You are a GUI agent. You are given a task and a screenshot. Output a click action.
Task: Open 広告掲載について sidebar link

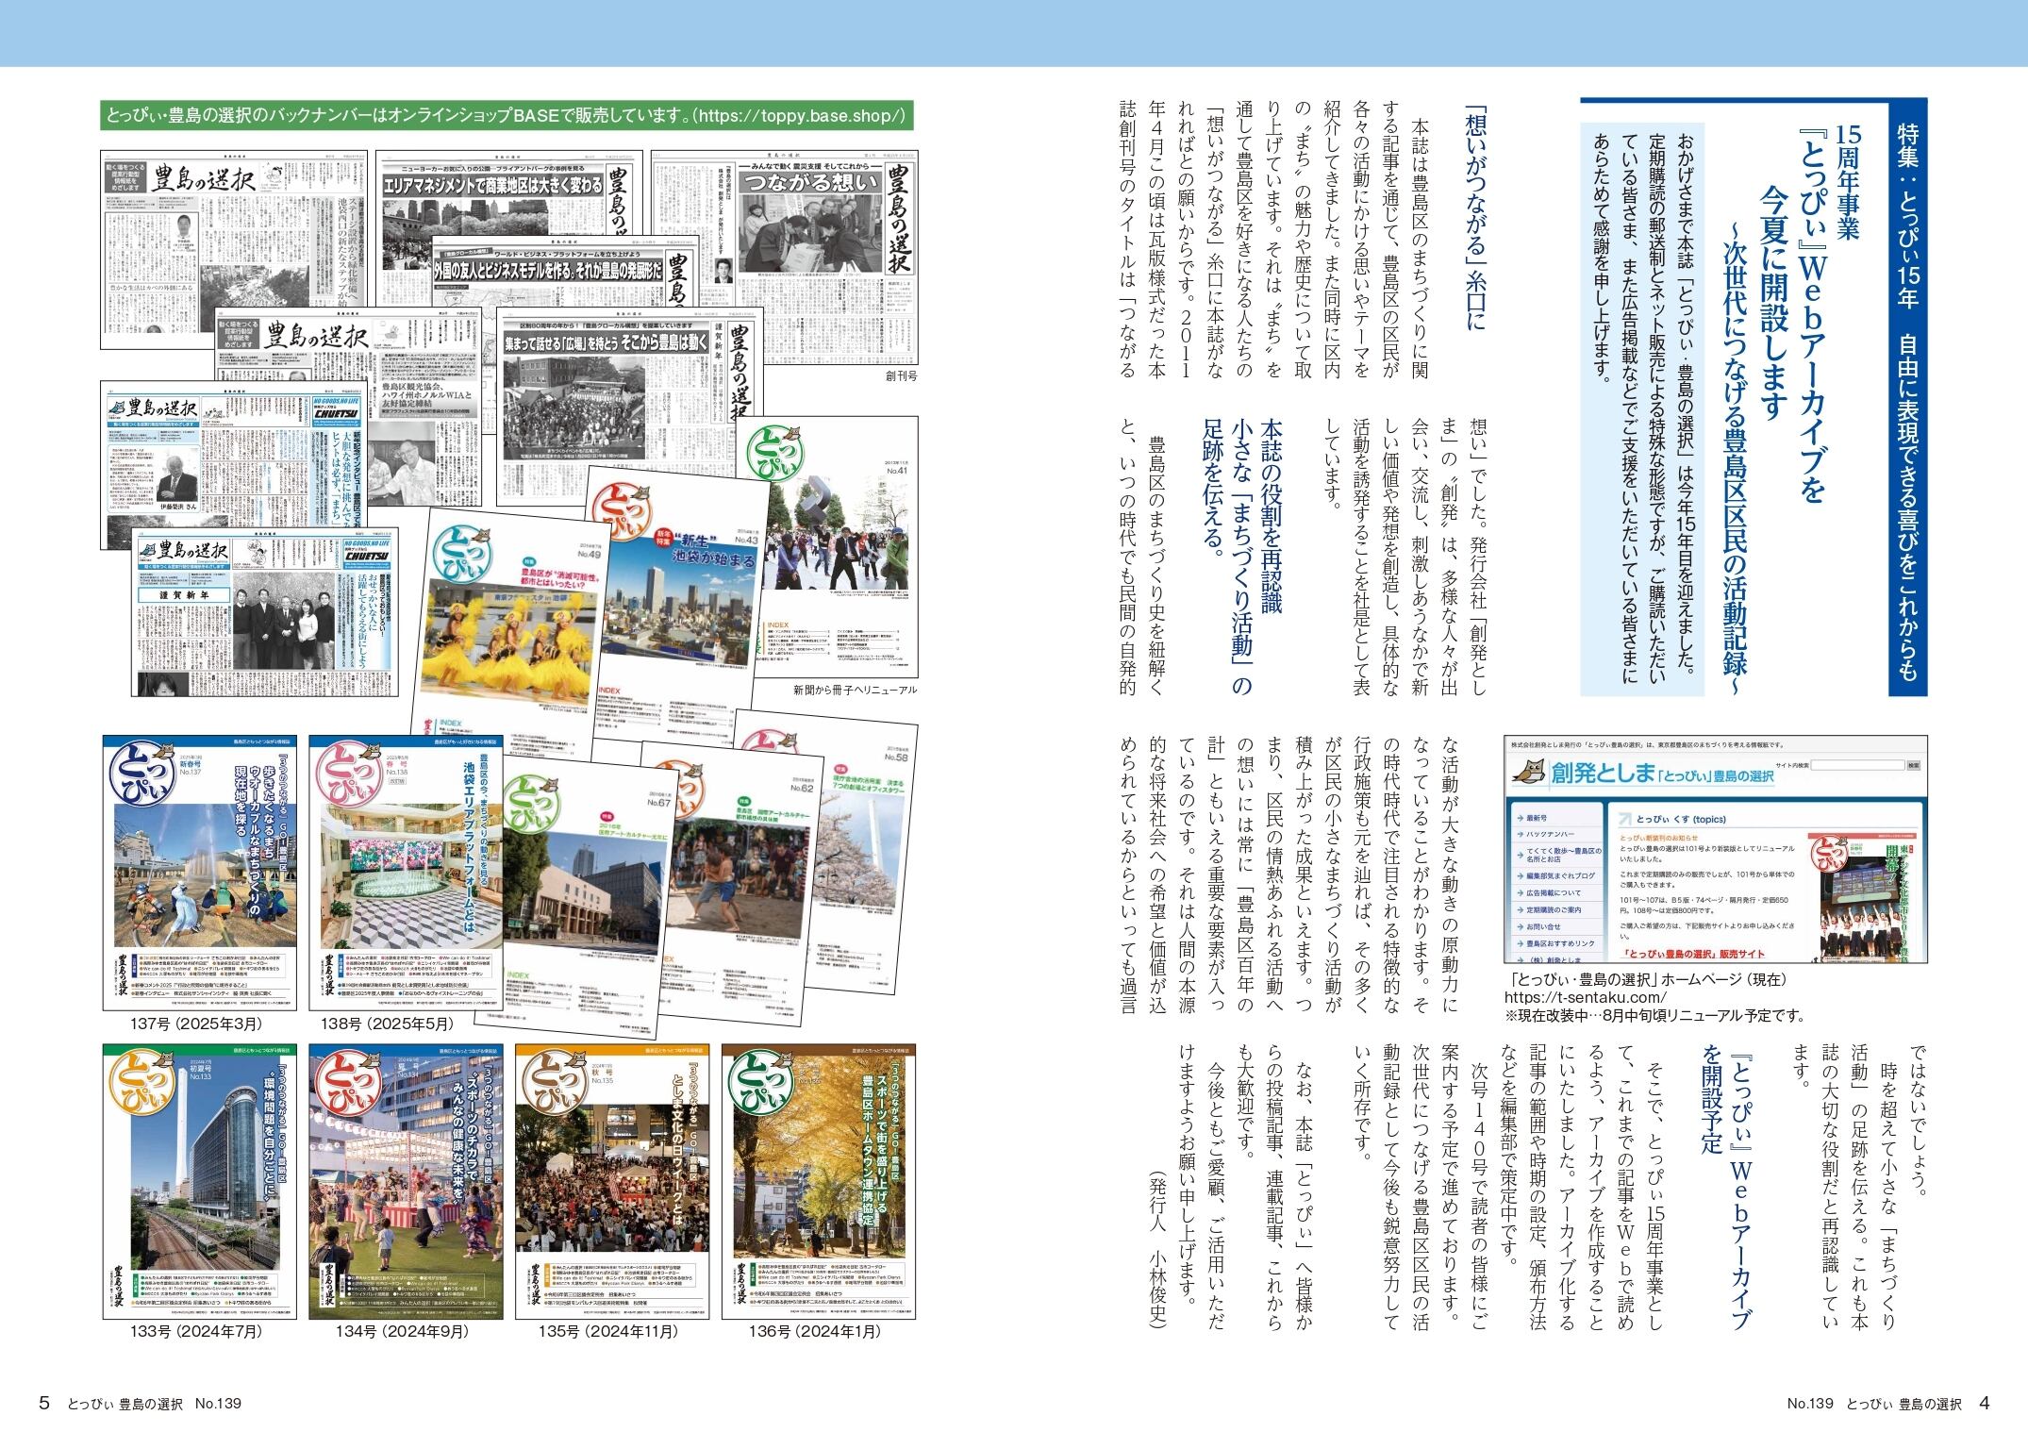tap(1554, 892)
